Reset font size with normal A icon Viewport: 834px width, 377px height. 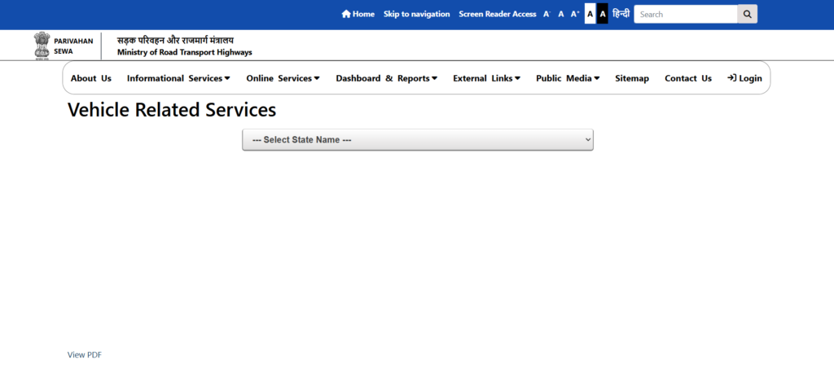(x=561, y=14)
